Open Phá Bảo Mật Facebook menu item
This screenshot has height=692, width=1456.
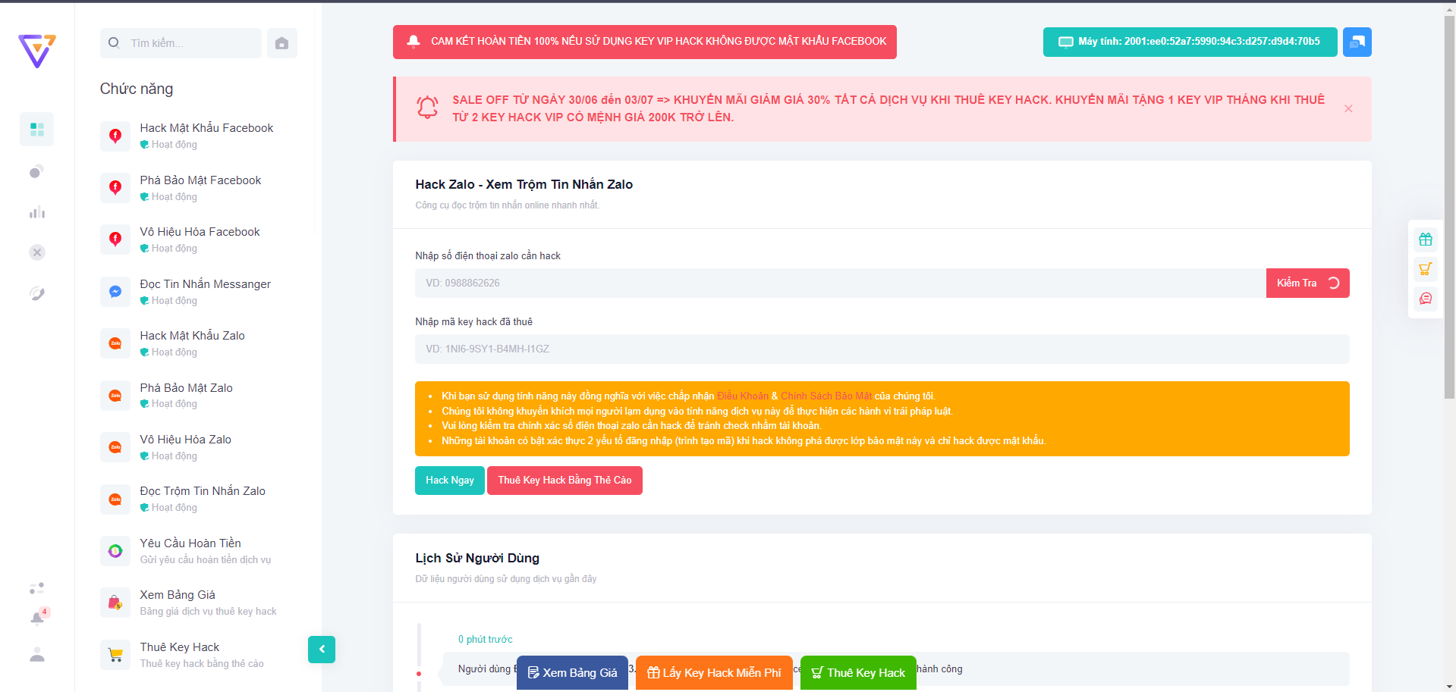click(200, 180)
